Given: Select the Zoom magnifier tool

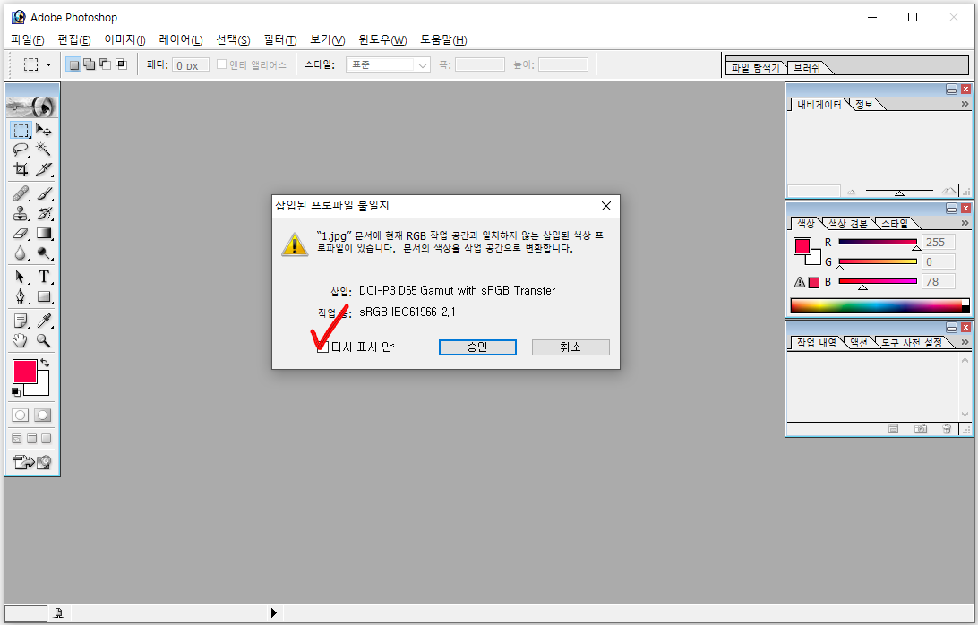Looking at the screenshot, I should (44, 340).
